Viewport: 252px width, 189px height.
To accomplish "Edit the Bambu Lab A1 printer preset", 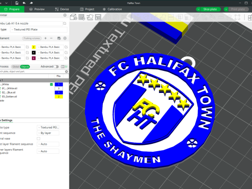I will (x=65, y=23).
